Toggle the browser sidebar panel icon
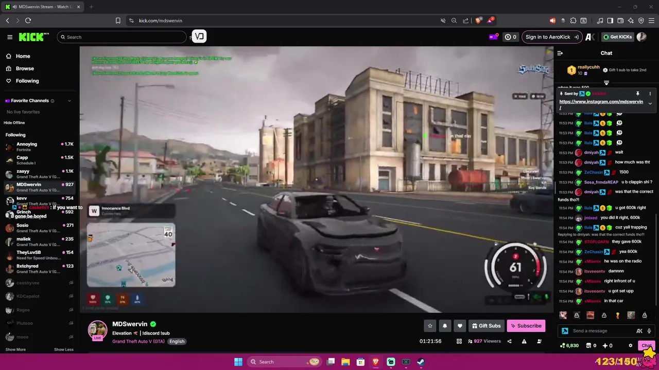The height and width of the screenshot is (370, 659). 610,21
